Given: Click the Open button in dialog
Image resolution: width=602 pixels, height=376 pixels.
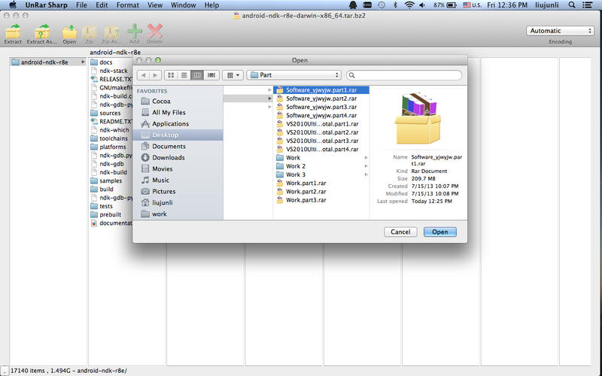Looking at the screenshot, I should (x=440, y=232).
